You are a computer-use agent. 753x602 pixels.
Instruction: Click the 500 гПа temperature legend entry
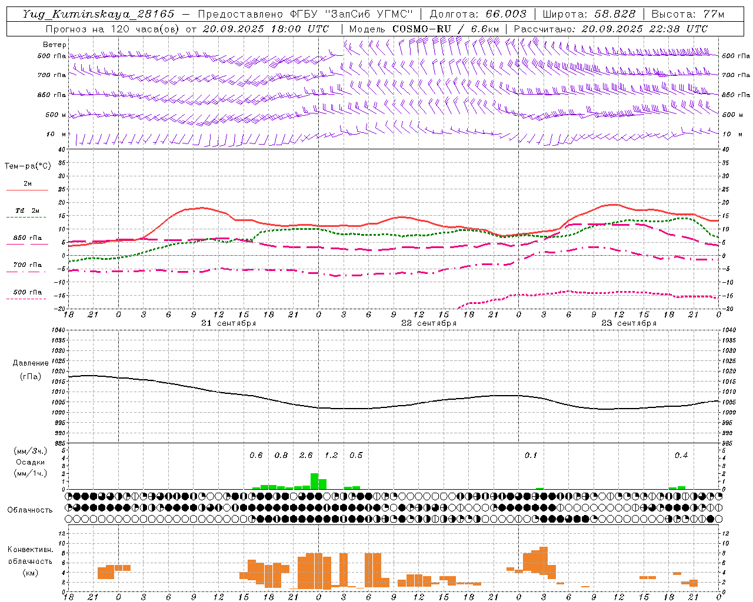tap(28, 292)
